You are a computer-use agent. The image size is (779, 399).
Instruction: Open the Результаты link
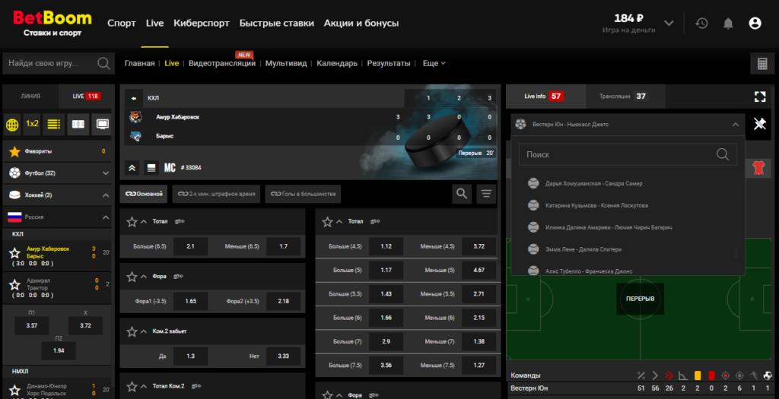(x=389, y=64)
